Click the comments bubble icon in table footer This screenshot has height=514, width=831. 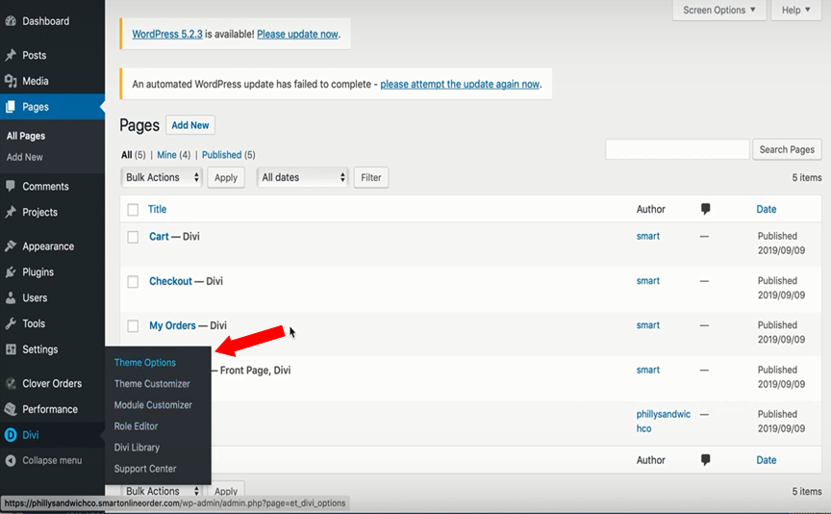[x=705, y=460]
